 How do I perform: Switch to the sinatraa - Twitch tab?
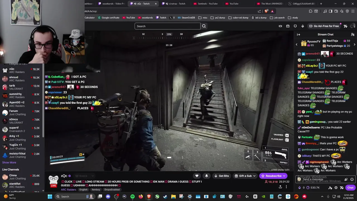click(x=175, y=4)
